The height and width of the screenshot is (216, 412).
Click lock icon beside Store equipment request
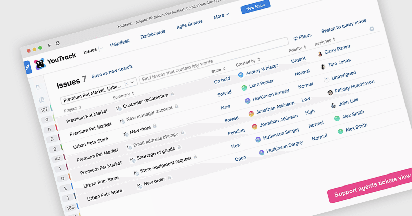coord(195,157)
